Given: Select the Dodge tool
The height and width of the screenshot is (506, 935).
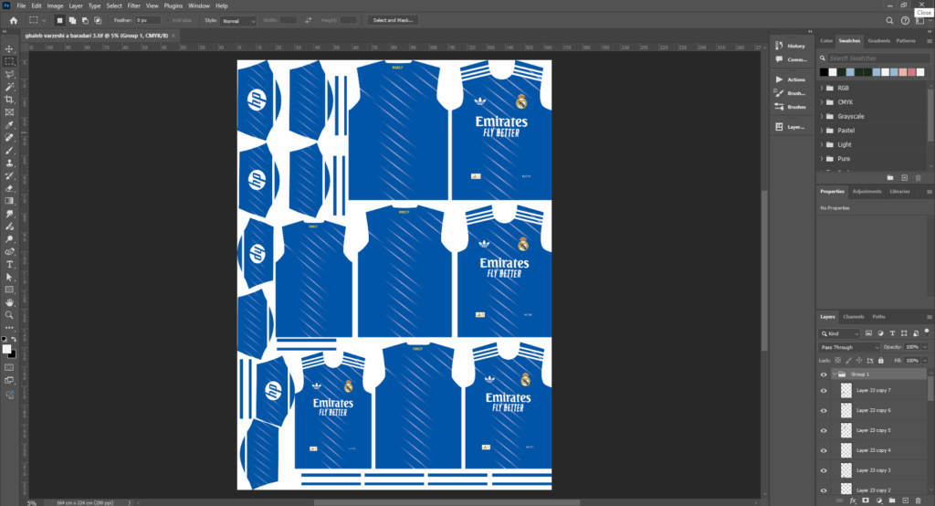Looking at the screenshot, I should tap(9, 239).
